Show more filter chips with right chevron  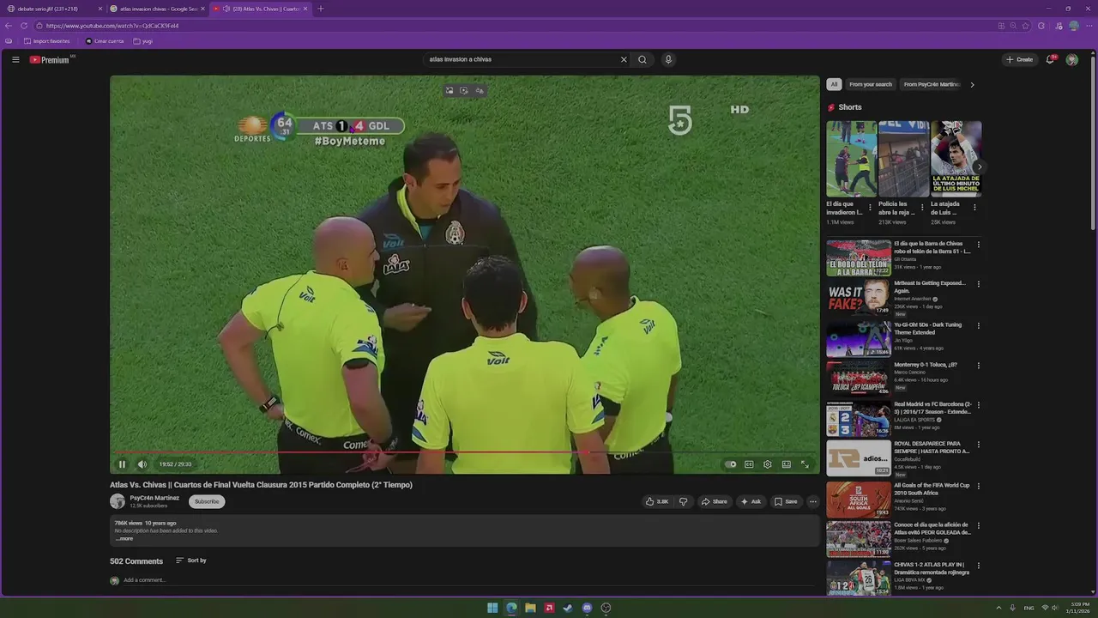[x=972, y=84]
